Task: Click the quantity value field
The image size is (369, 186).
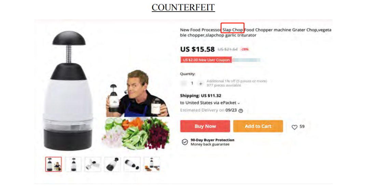Action: [x=192, y=83]
